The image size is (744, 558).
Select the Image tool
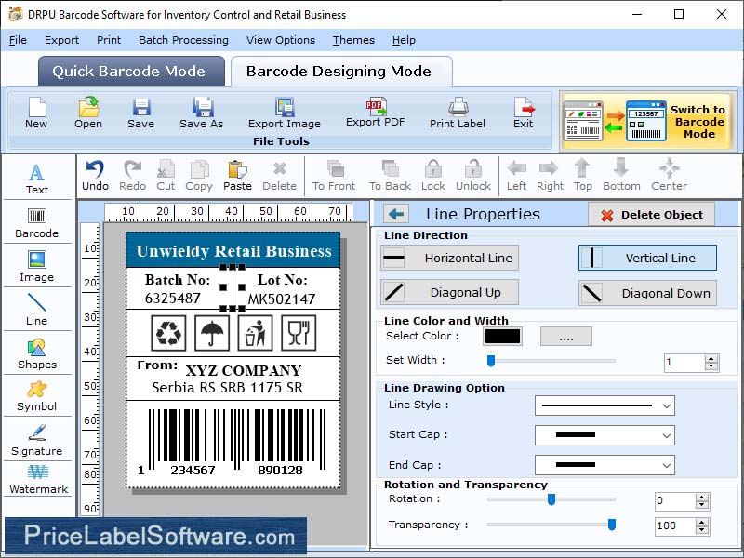(x=37, y=267)
